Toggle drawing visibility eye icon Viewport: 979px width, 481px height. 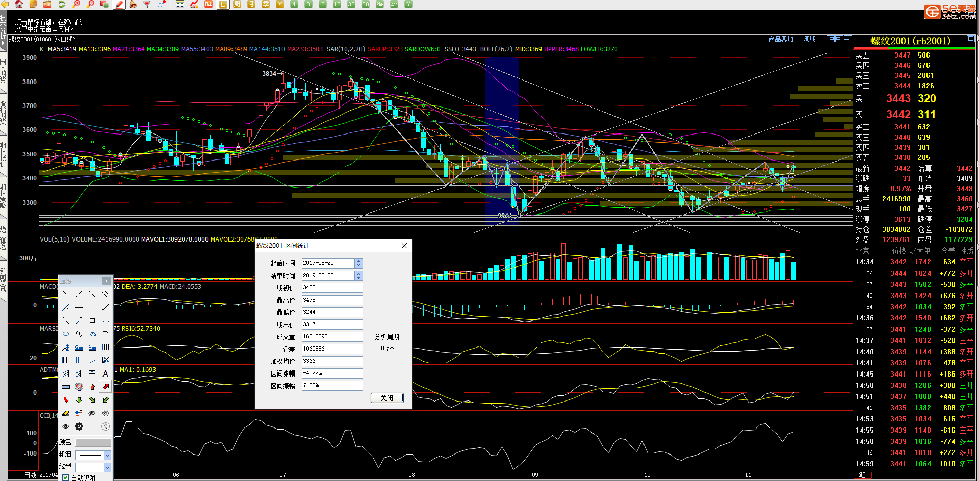click(66, 426)
